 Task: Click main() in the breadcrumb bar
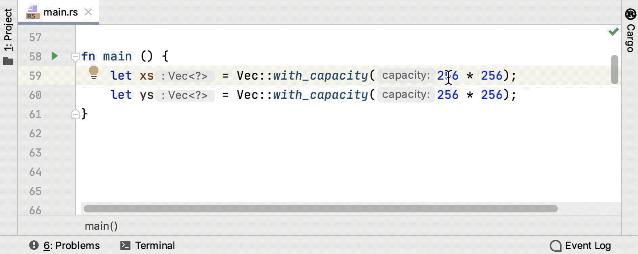pos(101,226)
